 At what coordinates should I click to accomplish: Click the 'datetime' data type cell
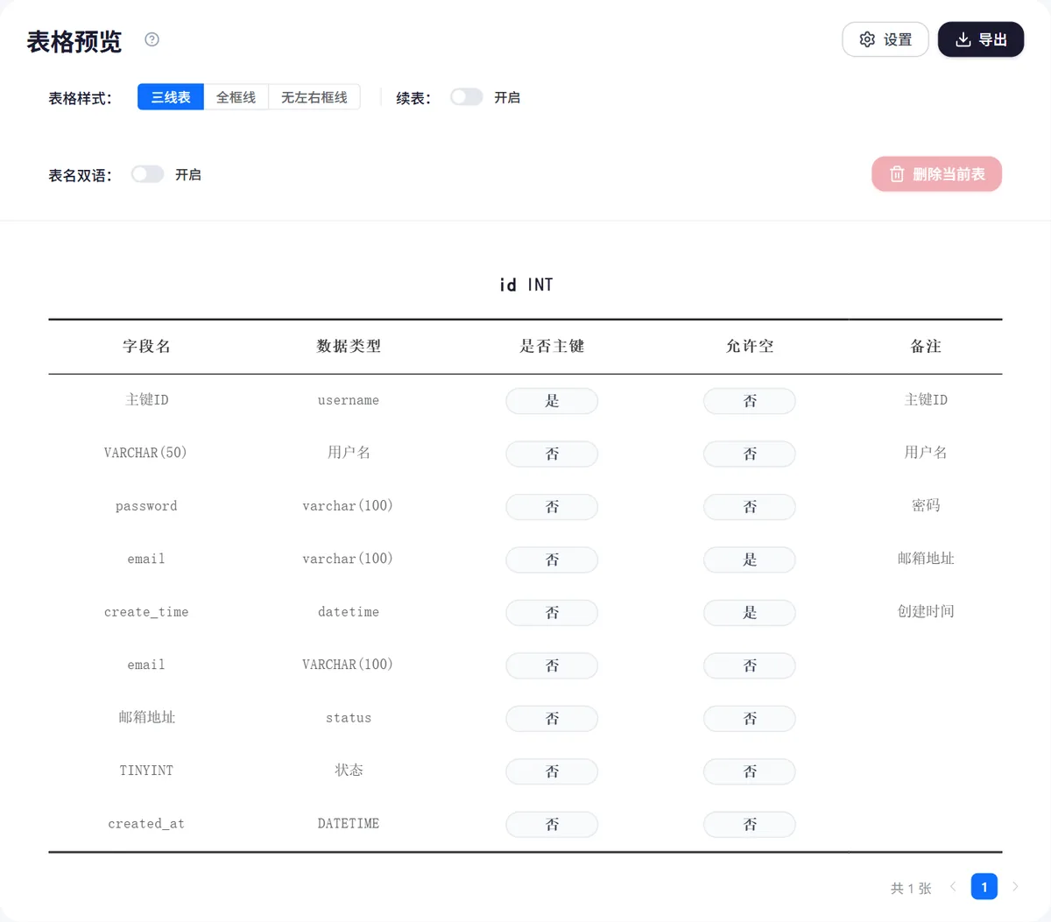349,612
